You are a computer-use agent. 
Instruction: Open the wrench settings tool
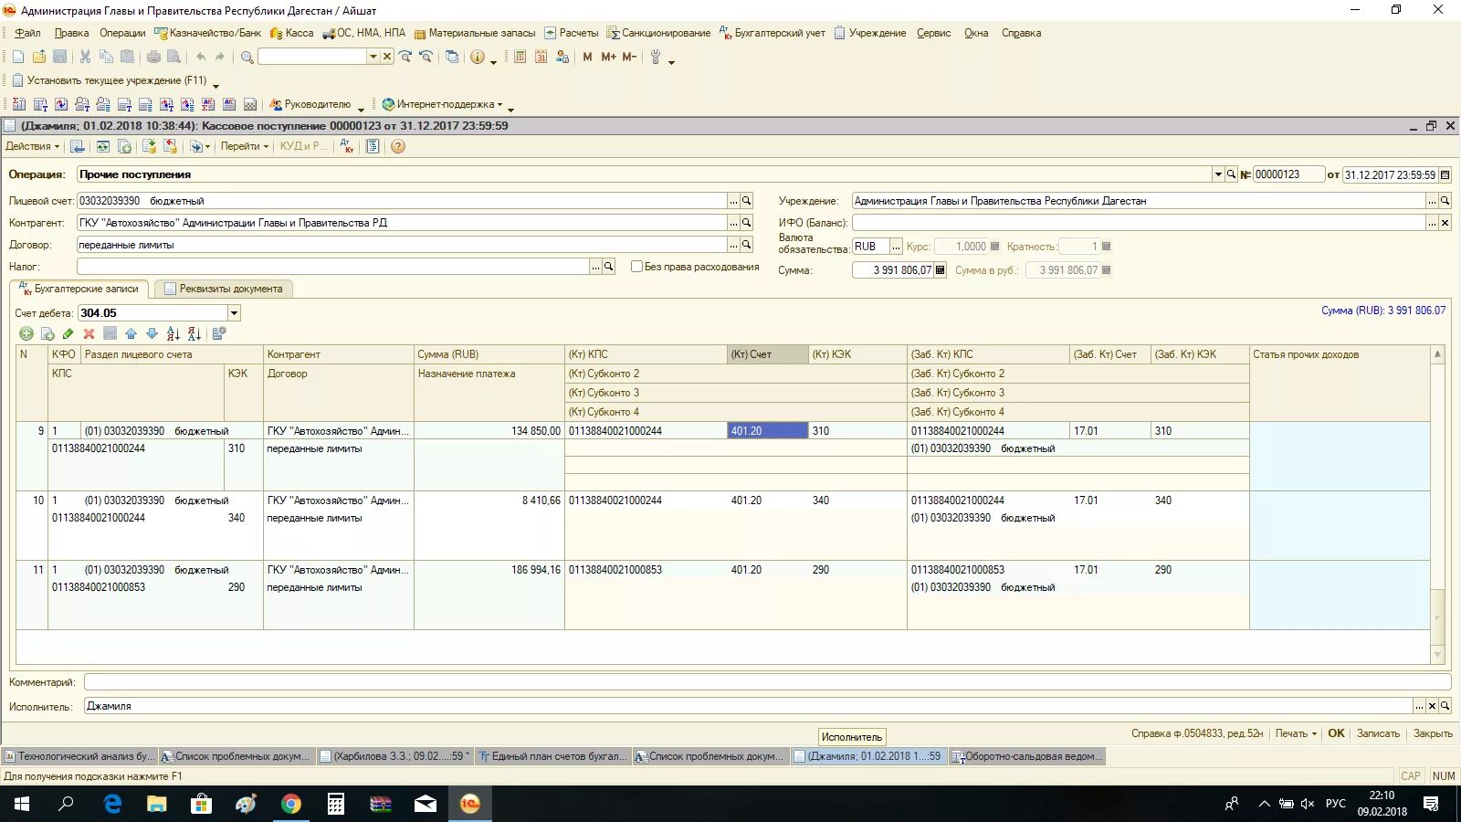655,57
